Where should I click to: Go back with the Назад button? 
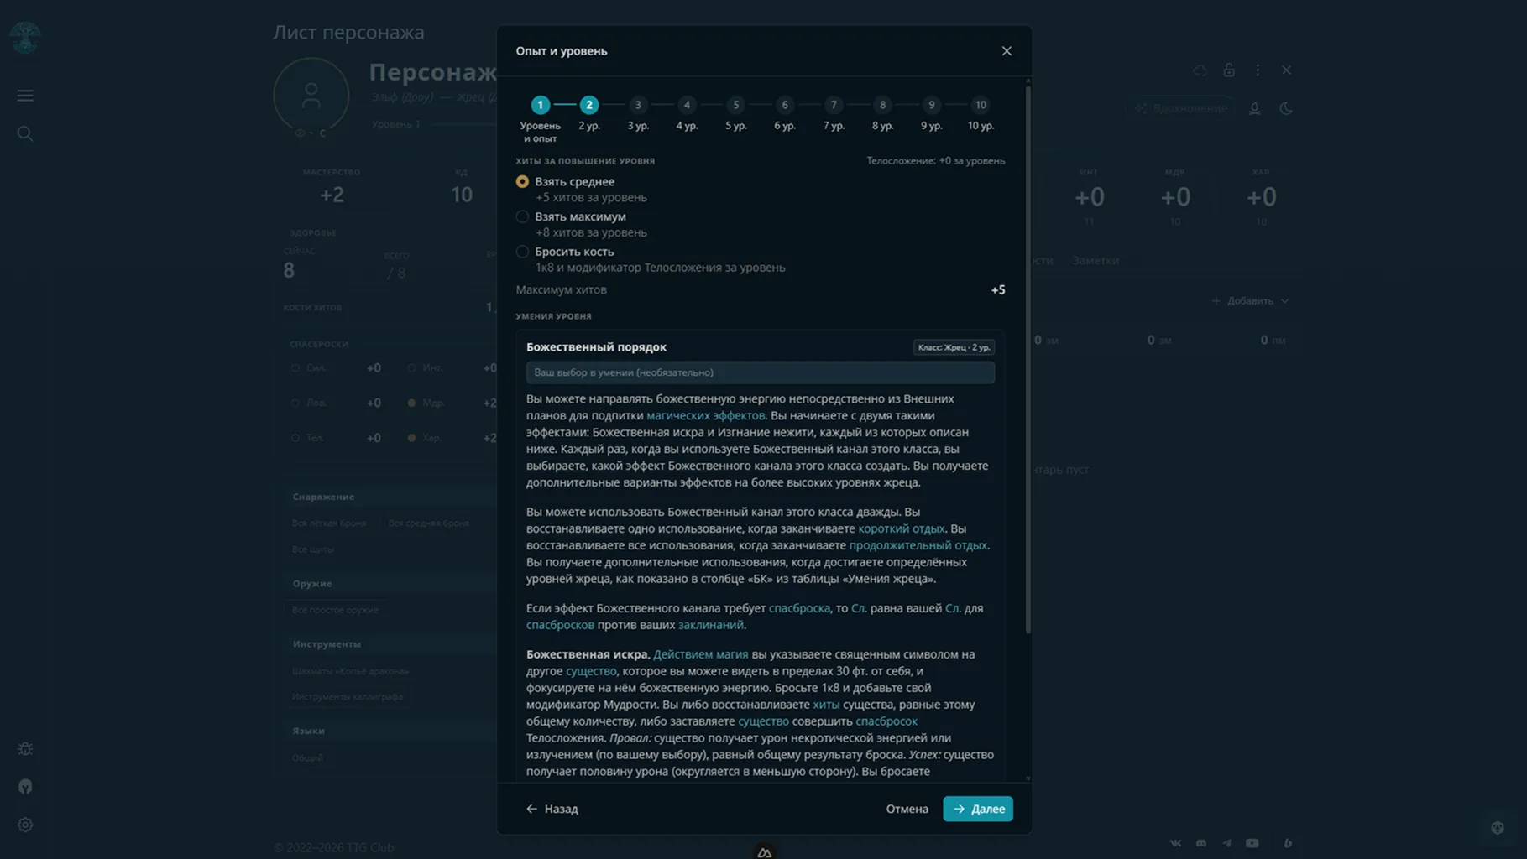(x=552, y=809)
